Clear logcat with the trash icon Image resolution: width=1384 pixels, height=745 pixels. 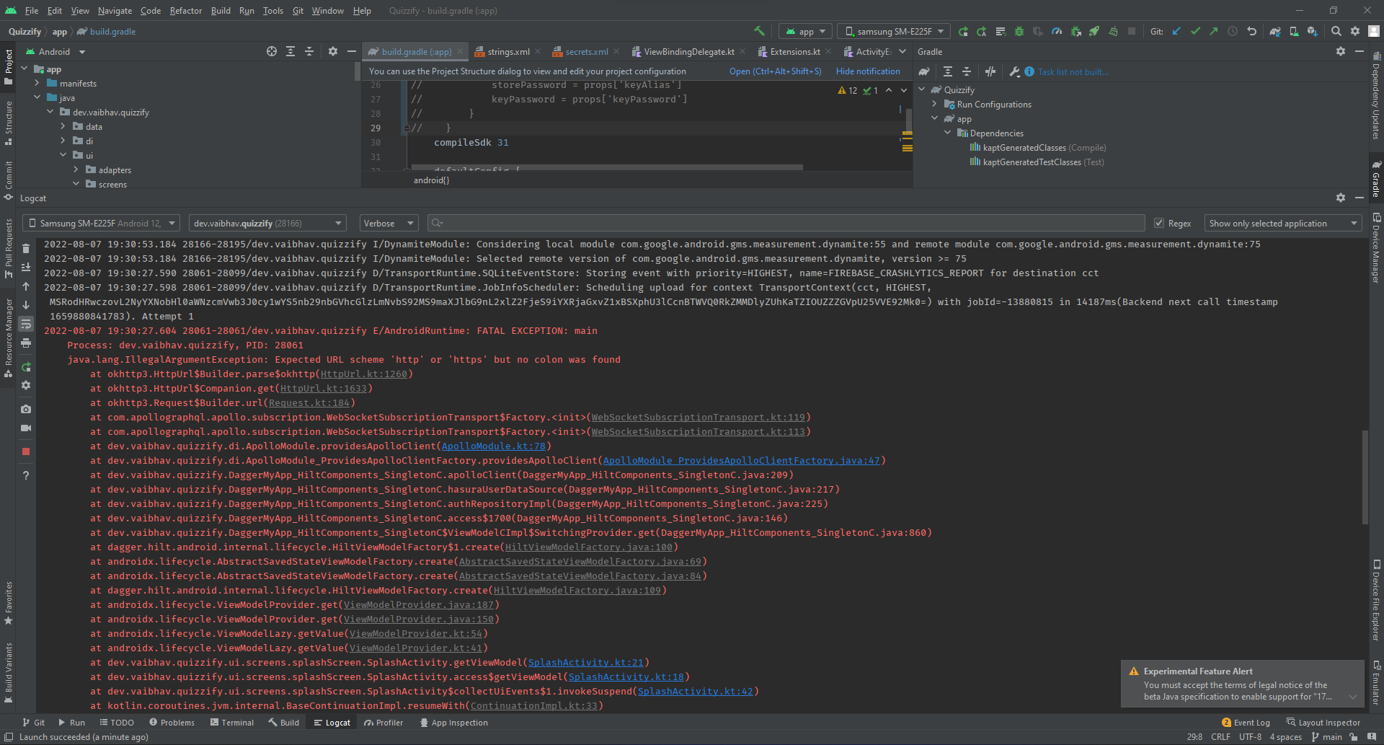tap(26, 248)
